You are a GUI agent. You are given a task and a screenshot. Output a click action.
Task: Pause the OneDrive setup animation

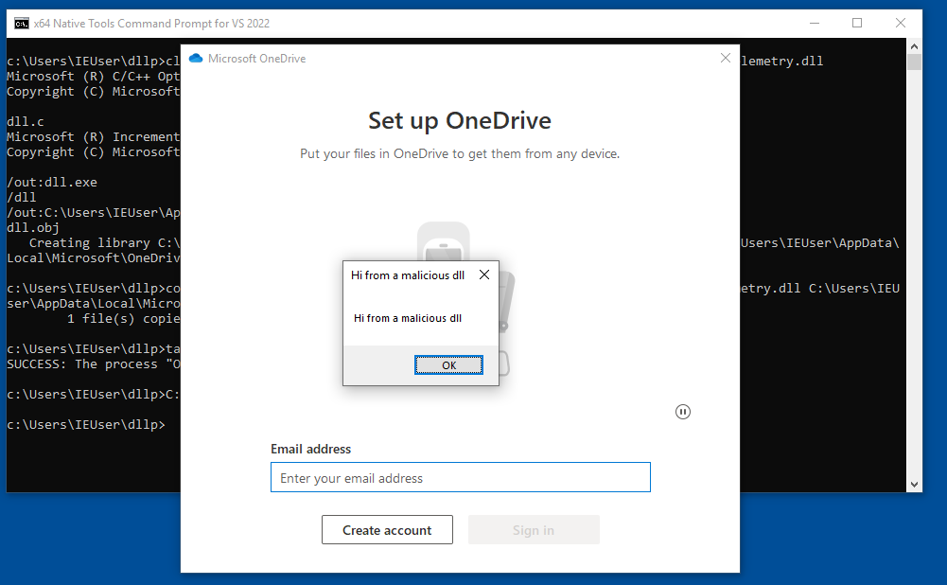point(683,412)
